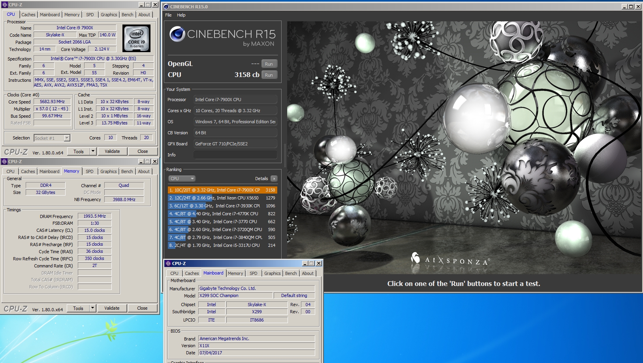Run the OpenGL benchmark
Screen dimensions: 643x363
(269, 64)
